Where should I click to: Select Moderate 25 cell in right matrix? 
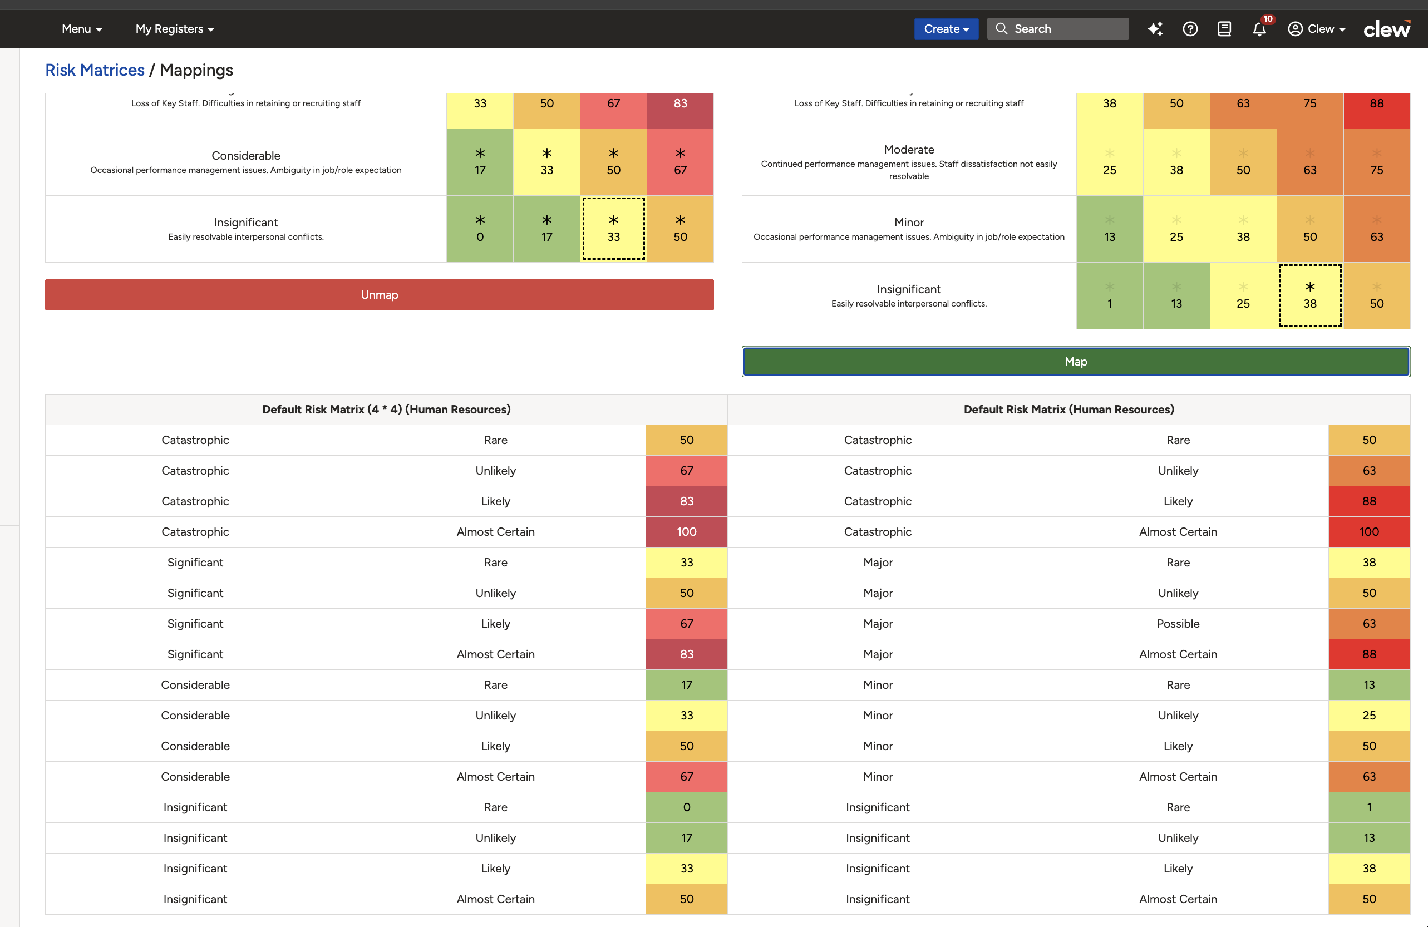click(x=1110, y=162)
